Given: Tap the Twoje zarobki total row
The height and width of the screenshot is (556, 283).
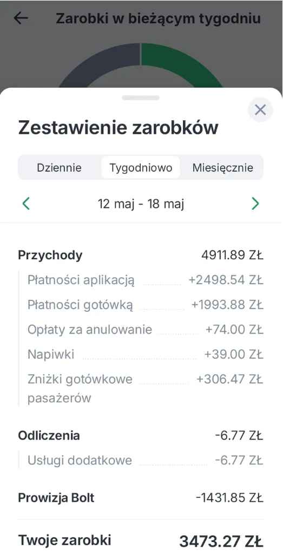Looking at the screenshot, I should [141, 541].
